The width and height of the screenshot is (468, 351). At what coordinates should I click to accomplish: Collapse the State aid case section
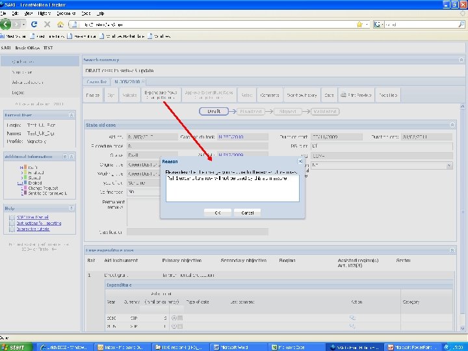click(452, 125)
